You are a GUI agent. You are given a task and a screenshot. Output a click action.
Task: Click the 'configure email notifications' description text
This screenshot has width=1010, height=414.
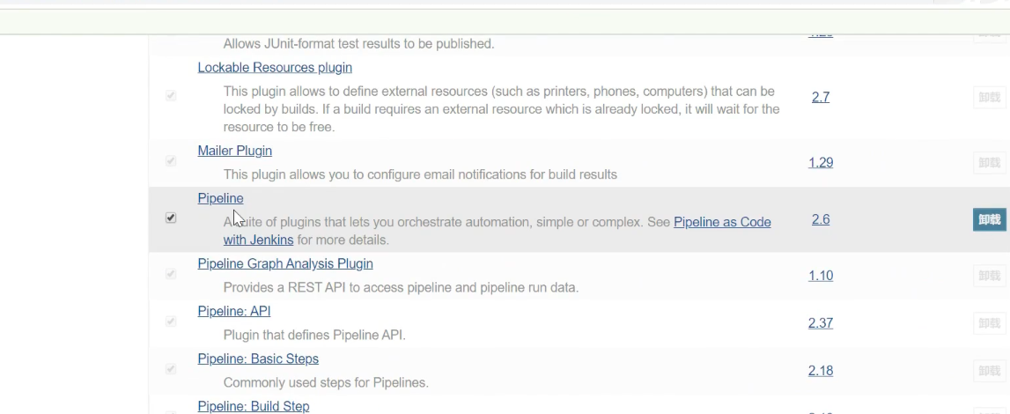(420, 174)
